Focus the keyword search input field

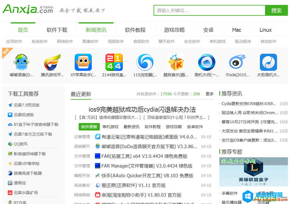click(x=209, y=10)
